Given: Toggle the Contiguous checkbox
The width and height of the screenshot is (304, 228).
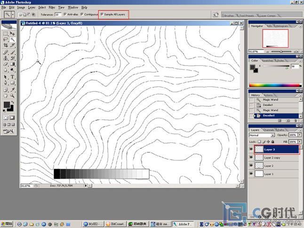Looking at the screenshot, I should tap(82, 14).
